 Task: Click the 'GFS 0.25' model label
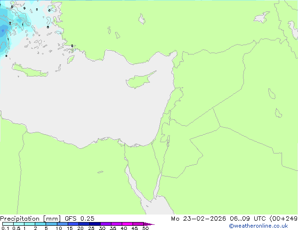tap(79, 219)
